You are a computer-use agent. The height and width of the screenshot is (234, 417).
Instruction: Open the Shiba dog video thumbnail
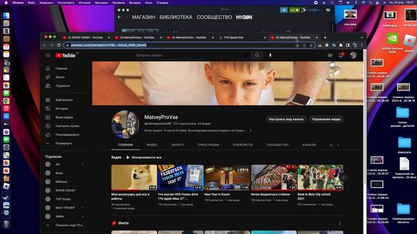tap(134, 177)
